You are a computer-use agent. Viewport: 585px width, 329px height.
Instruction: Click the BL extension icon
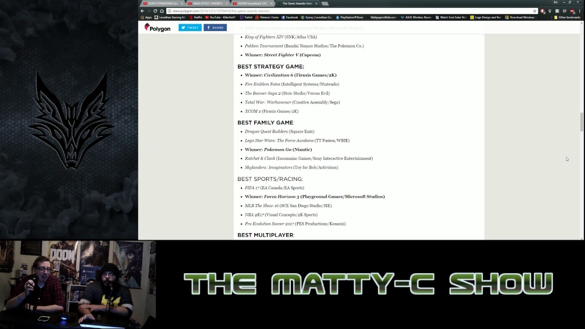point(557,11)
